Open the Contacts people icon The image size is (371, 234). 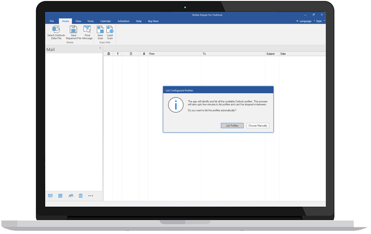pos(71,196)
